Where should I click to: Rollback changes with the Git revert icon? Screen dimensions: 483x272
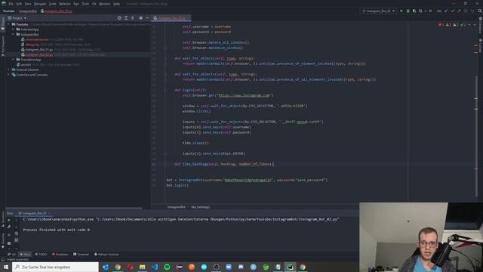(472, 11)
